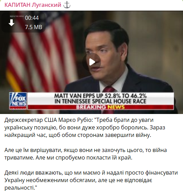Click the phrase покласти їй край
The width and height of the screenshot is (183, 191).
(109, 158)
